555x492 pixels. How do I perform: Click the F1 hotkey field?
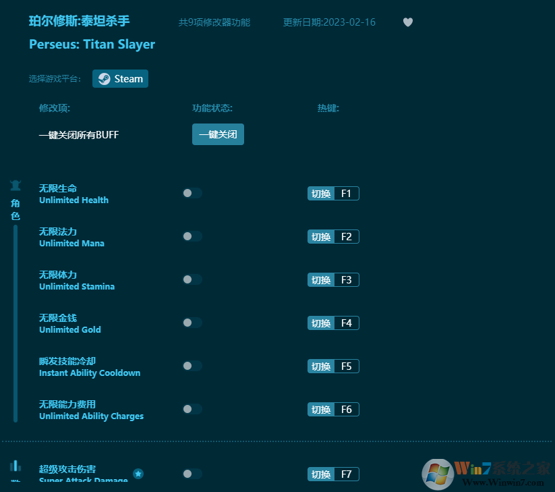click(x=347, y=194)
